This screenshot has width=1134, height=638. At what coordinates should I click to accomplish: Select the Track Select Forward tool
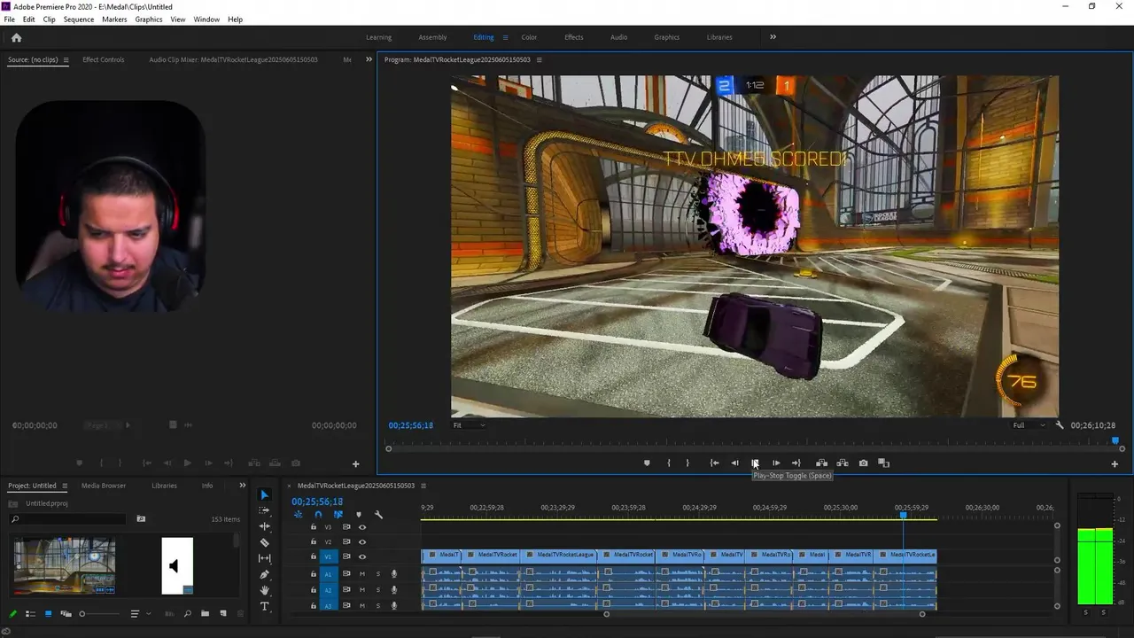point(264,510)
